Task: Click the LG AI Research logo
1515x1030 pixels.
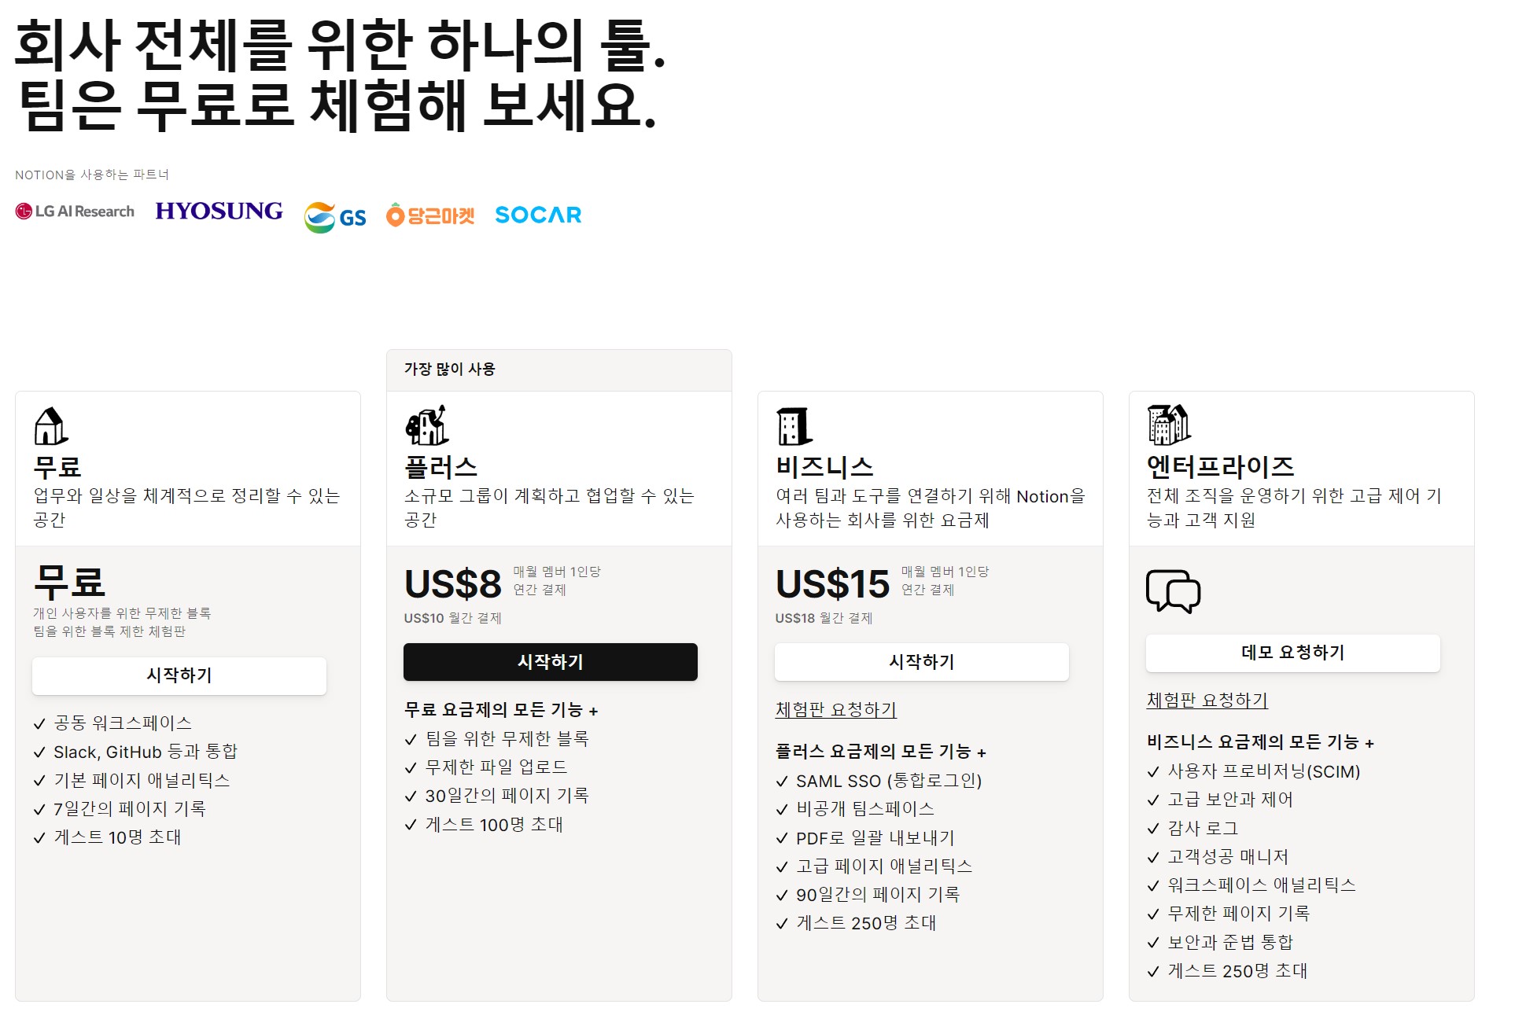Action: click(75, 212)
